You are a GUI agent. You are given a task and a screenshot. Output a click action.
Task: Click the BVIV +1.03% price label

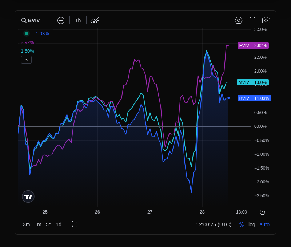(254, 98)
